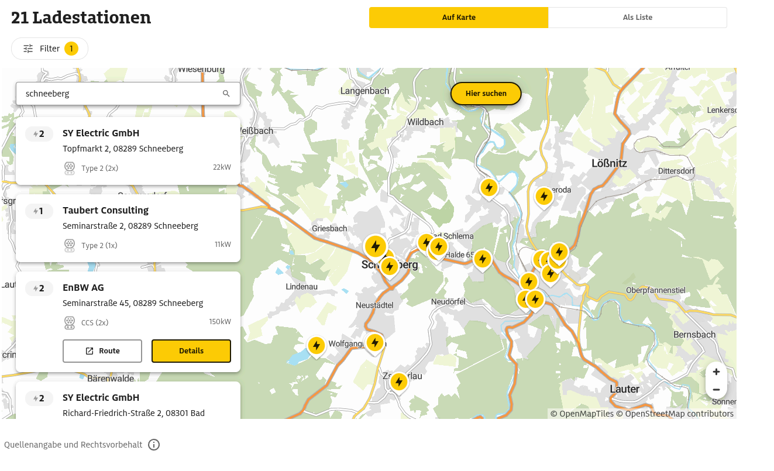Select the Taubert Consulting station card
The height and width of the screenshot is (471, 774).
128,228
